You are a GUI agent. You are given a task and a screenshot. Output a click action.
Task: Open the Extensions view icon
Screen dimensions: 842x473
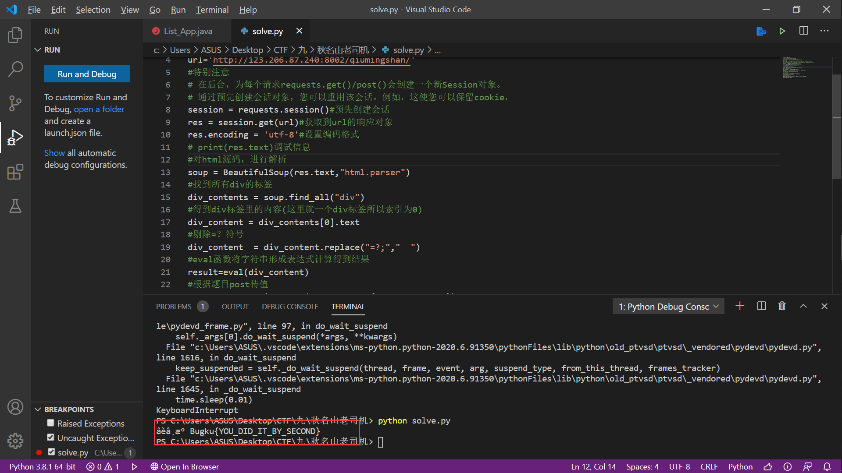[x=15, y=172]
